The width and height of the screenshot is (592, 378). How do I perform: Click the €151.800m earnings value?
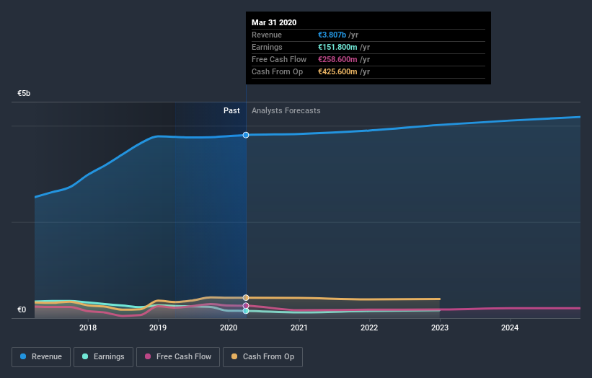pos(337,47)
